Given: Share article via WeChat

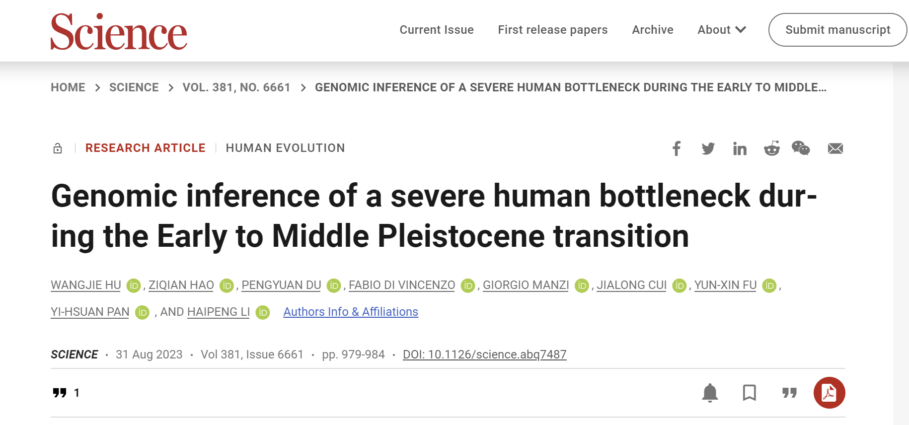Looking at the screenshot, I should (x=801, y=148).
